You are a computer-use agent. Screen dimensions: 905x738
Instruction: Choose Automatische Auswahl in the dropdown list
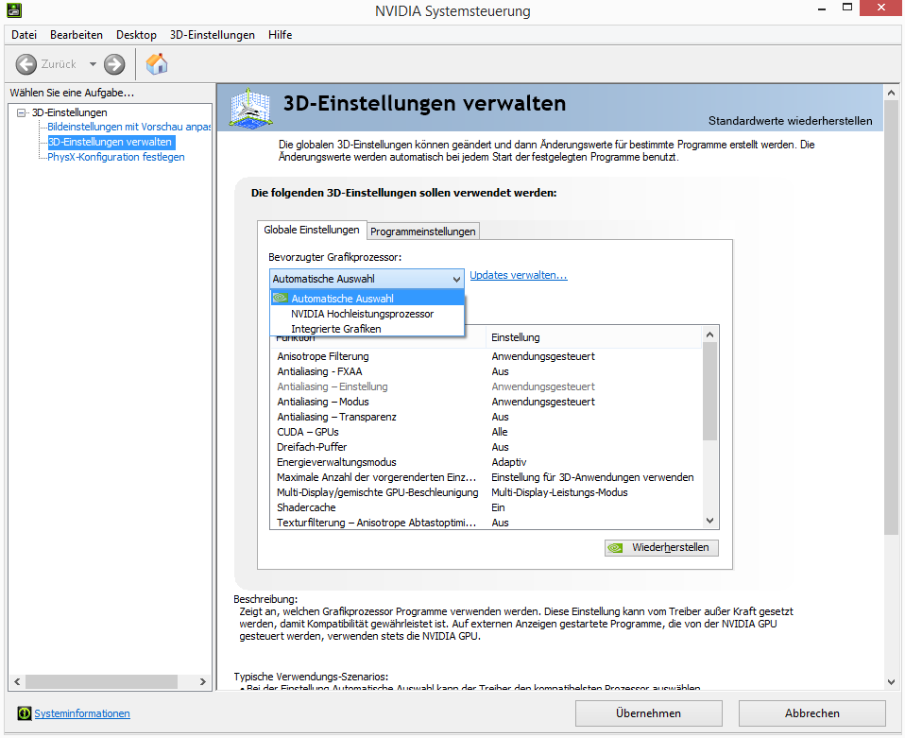[x=367, y=299]
